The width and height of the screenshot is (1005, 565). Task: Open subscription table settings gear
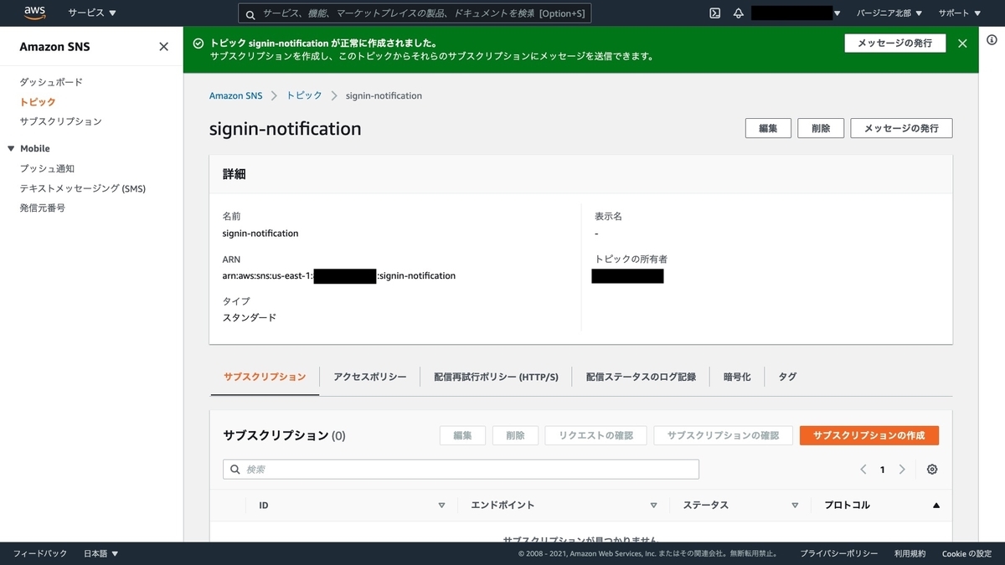pos(932,470)
